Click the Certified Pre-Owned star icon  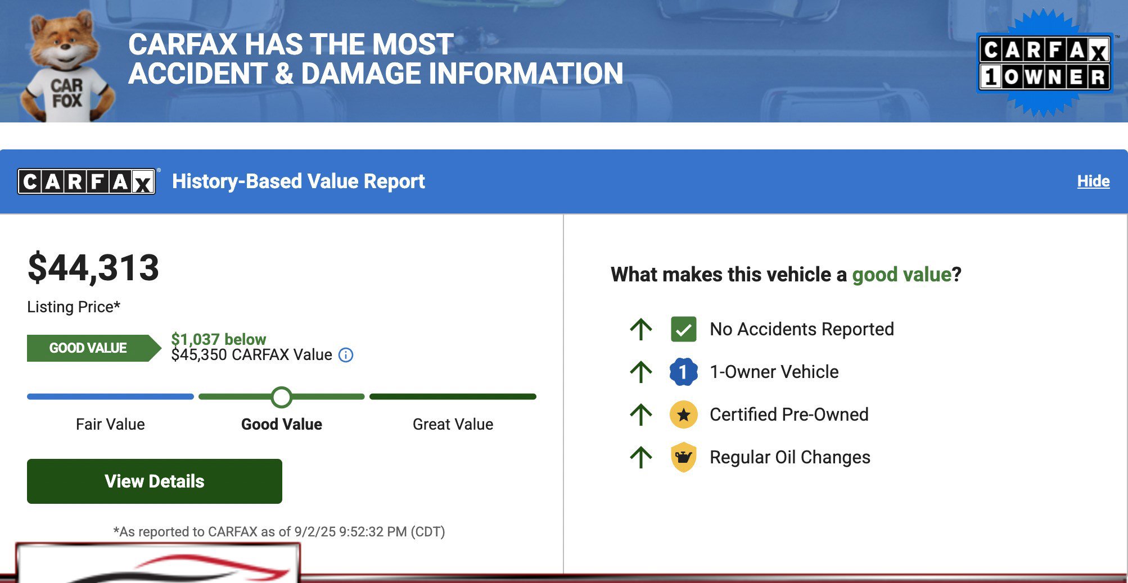tap(683, 415)
